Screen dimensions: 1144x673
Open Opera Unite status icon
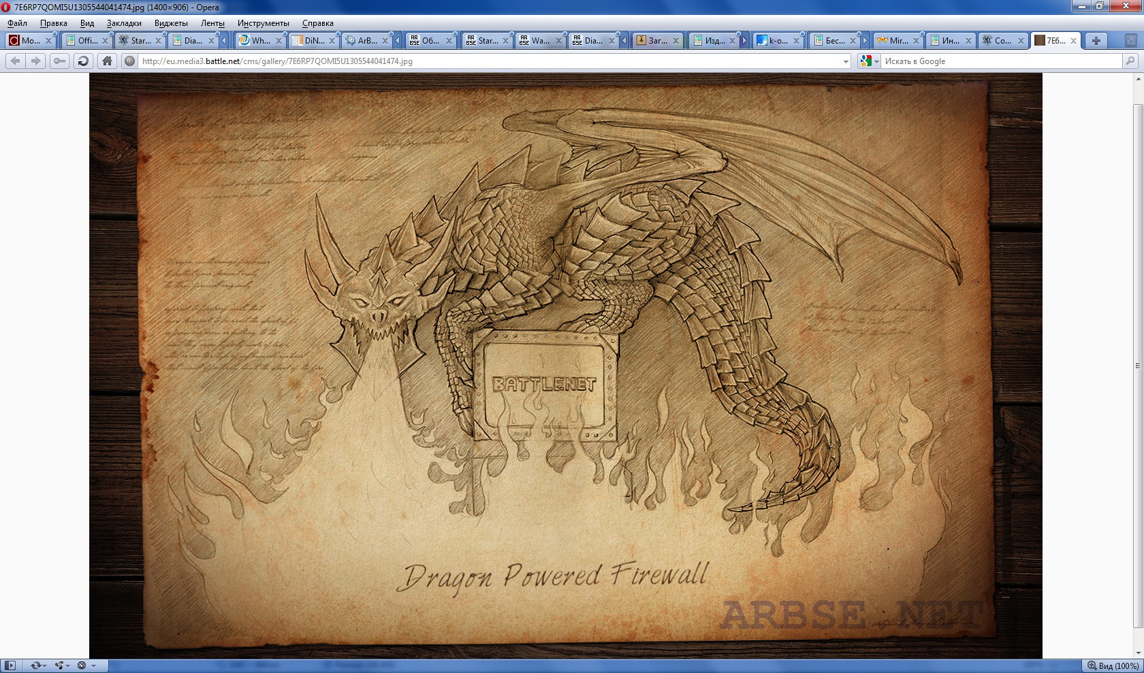(60, 666)
